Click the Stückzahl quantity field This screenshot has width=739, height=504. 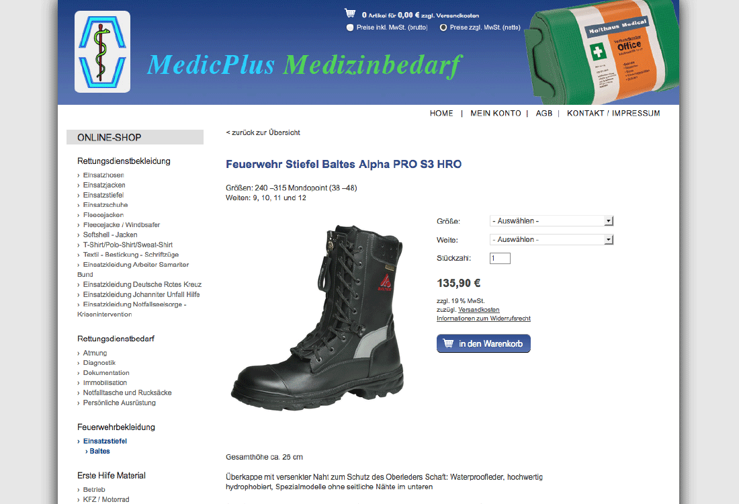(x=500, y=258)
